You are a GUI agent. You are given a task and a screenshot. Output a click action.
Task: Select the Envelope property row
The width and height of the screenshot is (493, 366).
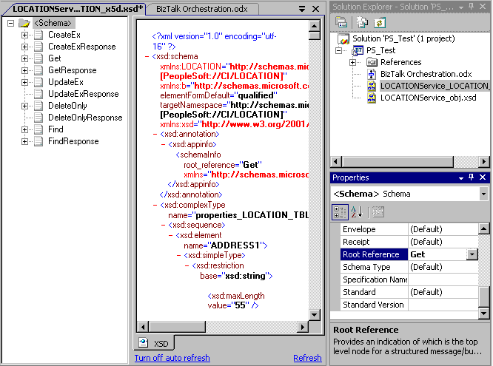(x=409, y=229)
